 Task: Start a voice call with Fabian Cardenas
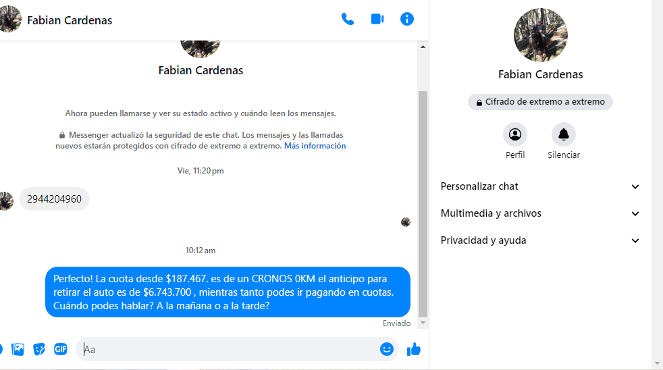coord(348,20)
